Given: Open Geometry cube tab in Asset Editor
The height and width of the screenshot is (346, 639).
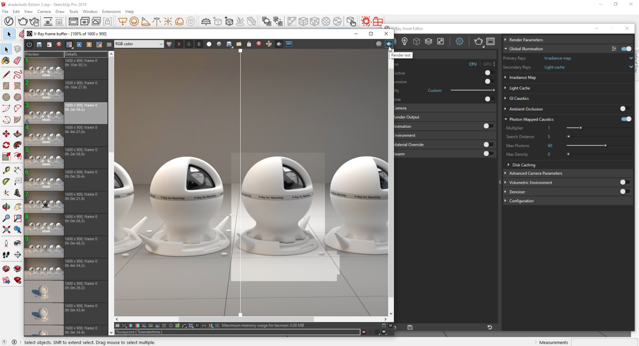Looking at the screenshot, I should pyautogui.click(x=417, y=41).
